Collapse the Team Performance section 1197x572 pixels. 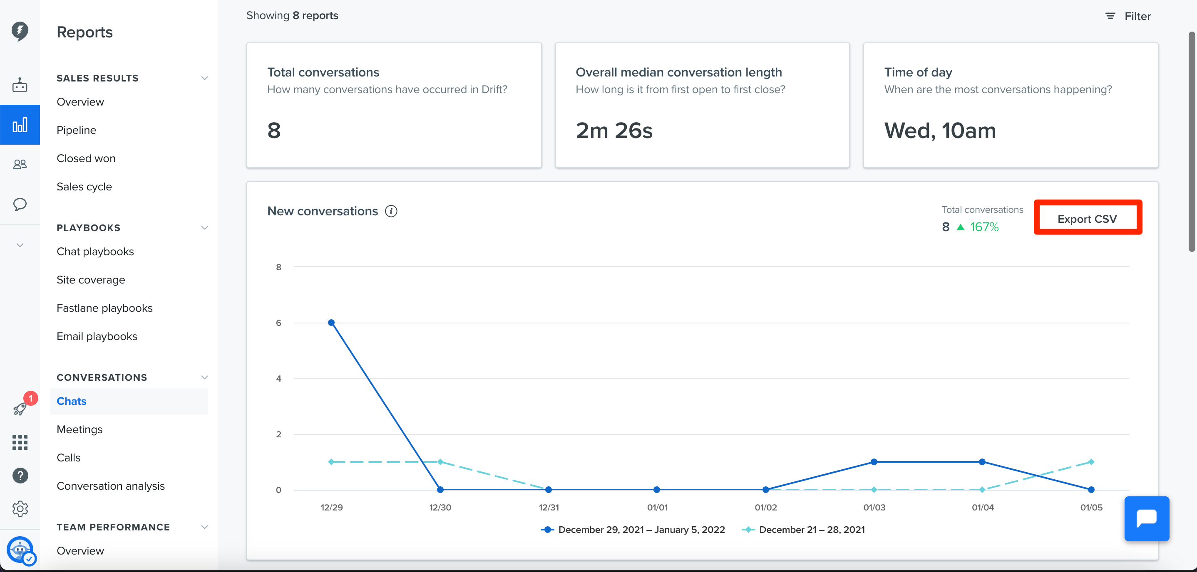tap(204, 527)
